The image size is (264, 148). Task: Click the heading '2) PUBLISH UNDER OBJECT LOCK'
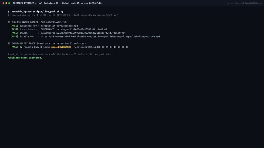(x=38, y=22)
